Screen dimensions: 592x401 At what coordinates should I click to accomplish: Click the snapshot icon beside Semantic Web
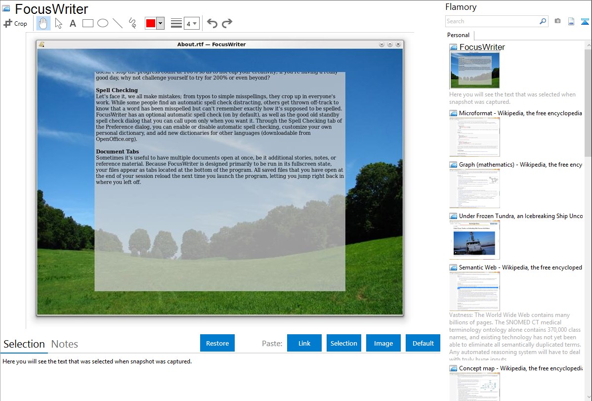click(453, 267)
